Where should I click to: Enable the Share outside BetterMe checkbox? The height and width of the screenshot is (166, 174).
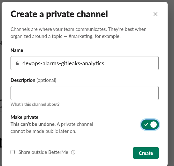(x=13, y=152)
